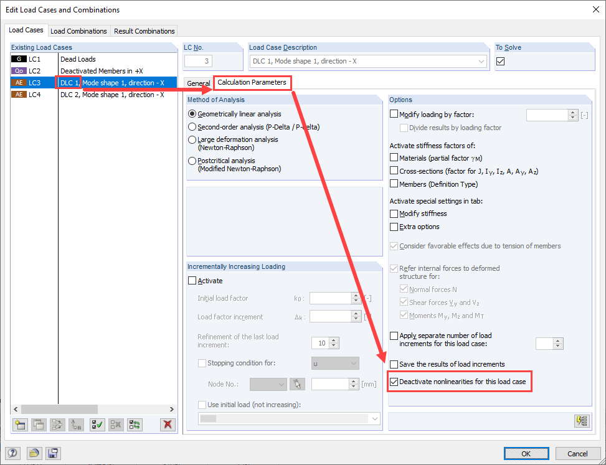This screenshot has width=606, height=465.
Task: Close the Edit Load Cases dialog
Action: pyautogui.click(x=596, y=10)
